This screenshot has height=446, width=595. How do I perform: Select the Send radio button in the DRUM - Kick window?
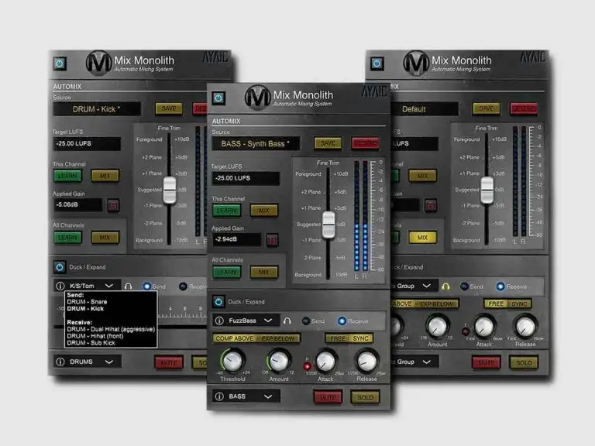(x=147, y=286)
